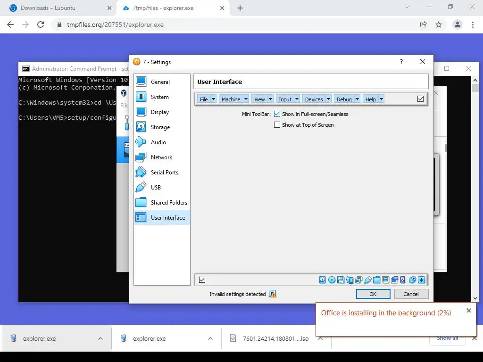
Task: Select User Interface settings category
Action: [162, 218]
